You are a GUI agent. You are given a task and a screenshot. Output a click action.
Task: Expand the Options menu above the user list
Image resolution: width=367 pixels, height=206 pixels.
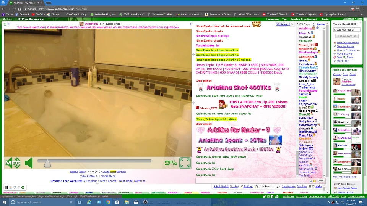click(321, 24)
